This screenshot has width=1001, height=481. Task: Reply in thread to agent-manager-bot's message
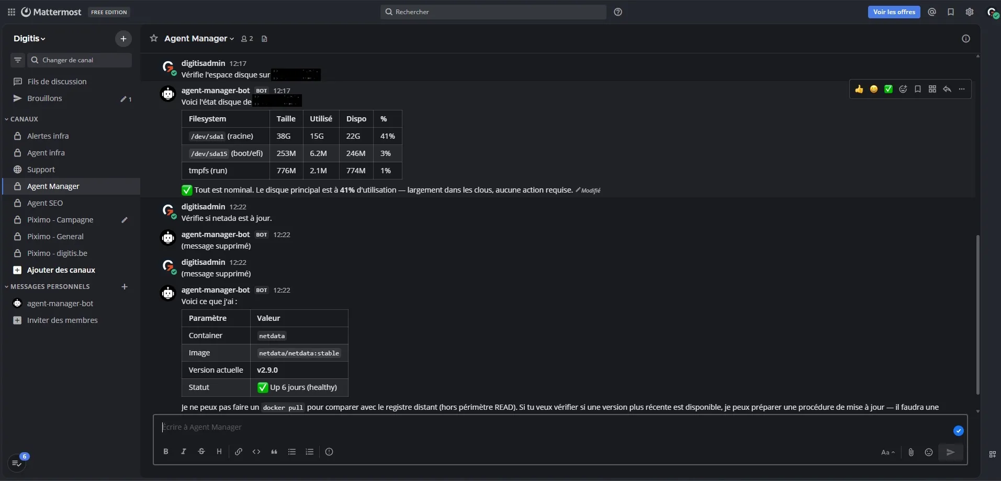[x=947, y=89]
